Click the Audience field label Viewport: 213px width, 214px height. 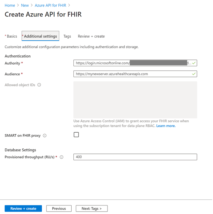[12, 74]
